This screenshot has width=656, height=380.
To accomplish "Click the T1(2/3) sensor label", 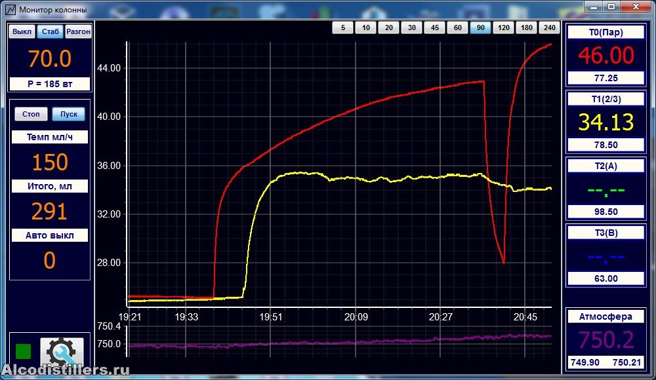I will (605, 99).
